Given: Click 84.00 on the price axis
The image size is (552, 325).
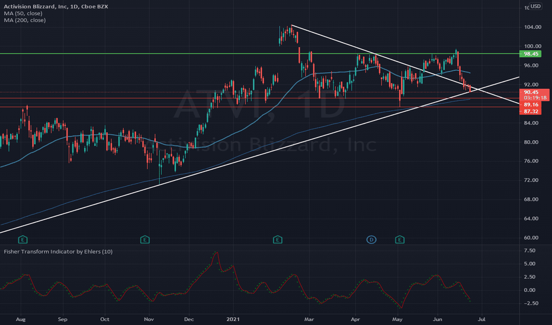Looking at the screenshot, I should click(532, 123).
